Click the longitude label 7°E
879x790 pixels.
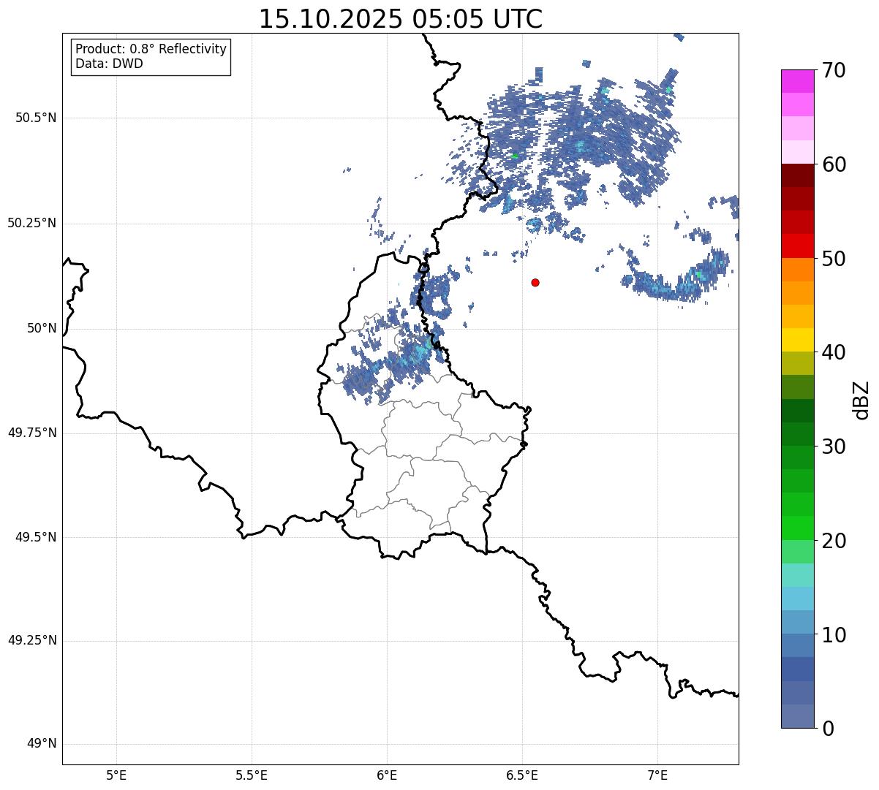point(657,775)
